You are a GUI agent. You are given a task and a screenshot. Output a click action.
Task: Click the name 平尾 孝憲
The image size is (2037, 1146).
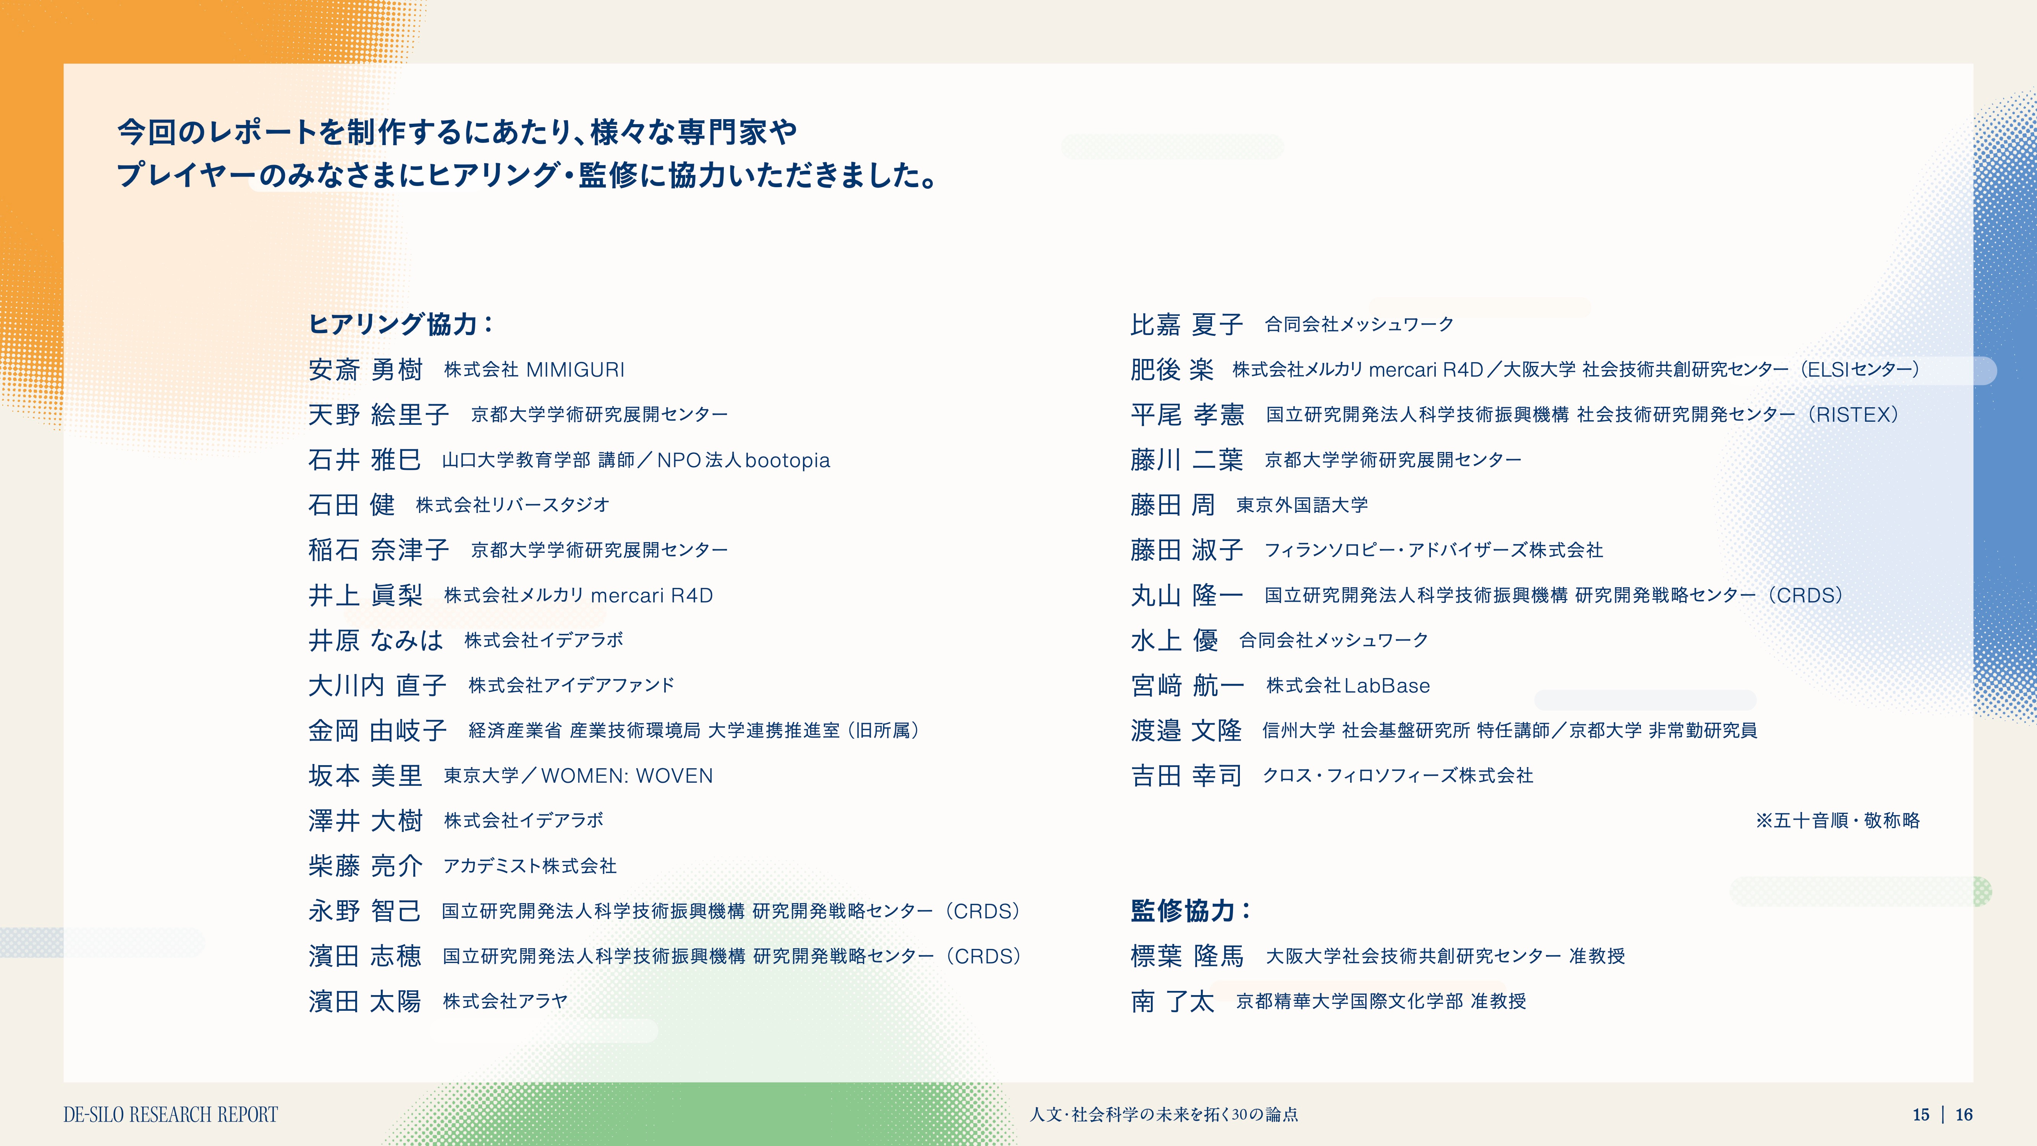point(1188,414)
